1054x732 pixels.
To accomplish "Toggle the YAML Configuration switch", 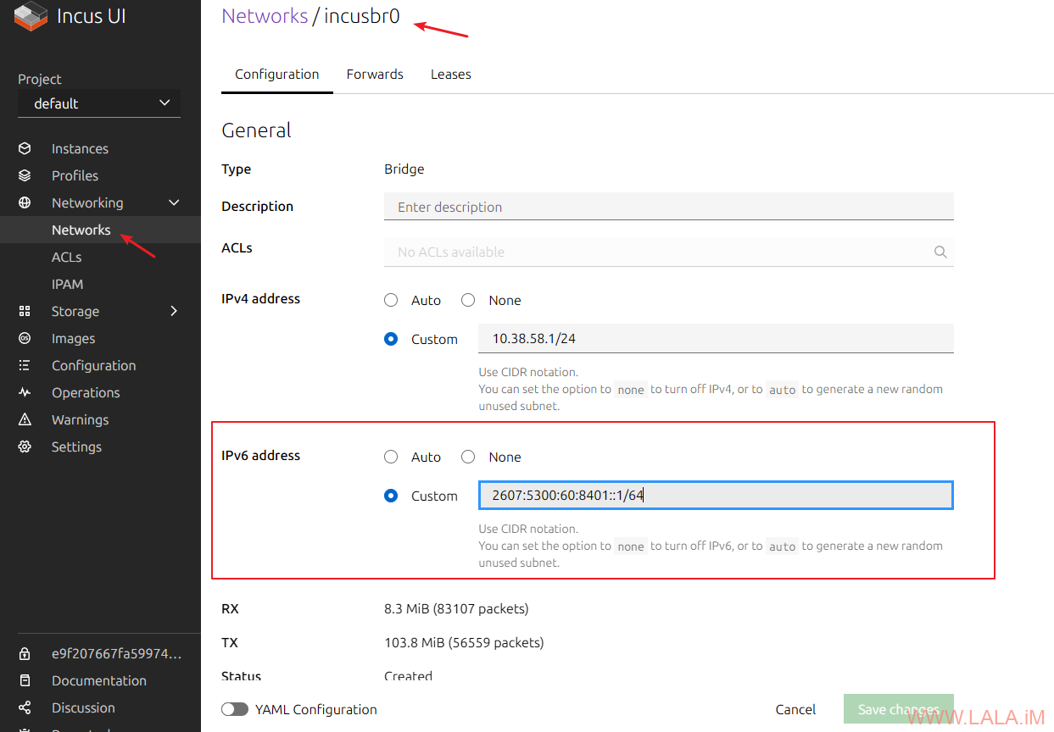I will 235,709.
